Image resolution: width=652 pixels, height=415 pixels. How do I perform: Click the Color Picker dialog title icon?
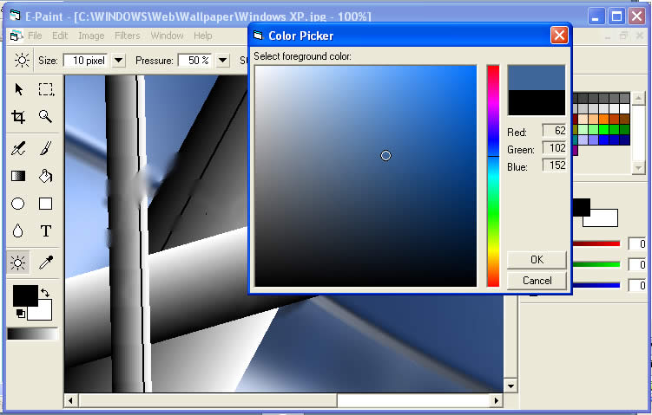(x=259, y=36)
